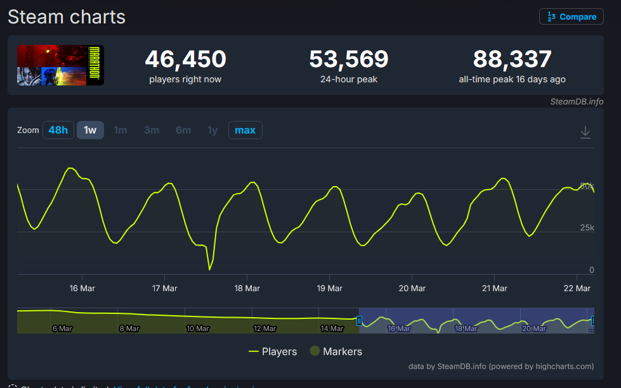Select the 1w zoom range
The width and height of the screenshot is (621, 388).
point(90,130)
